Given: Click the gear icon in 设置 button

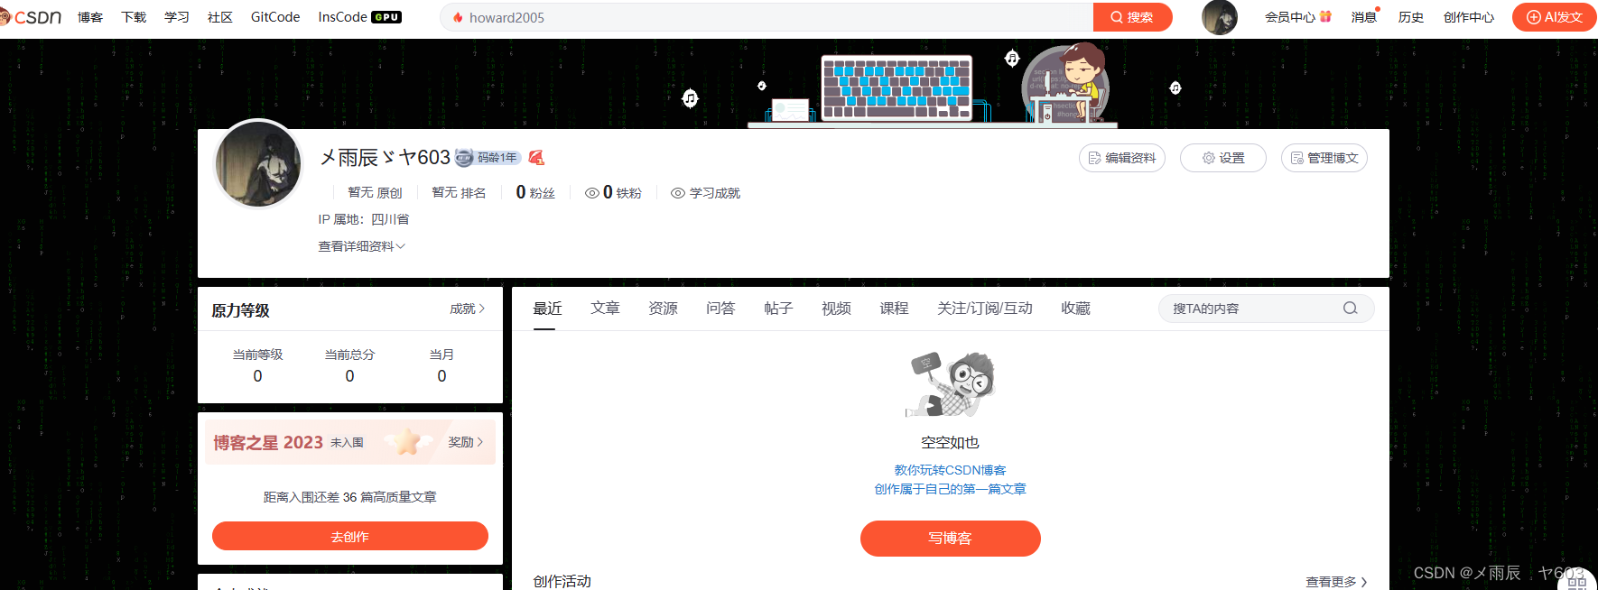Looking at the screenshot, I should tap(1208, 158).
